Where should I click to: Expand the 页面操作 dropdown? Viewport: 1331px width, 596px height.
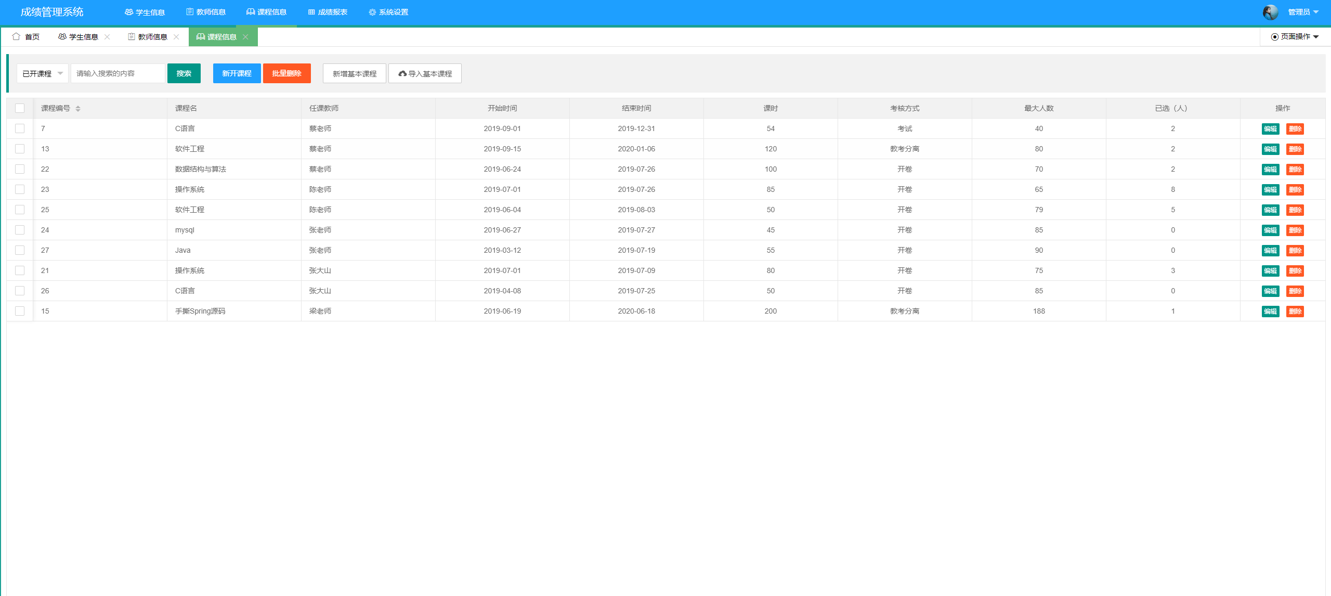click(x=1295, y=37)
